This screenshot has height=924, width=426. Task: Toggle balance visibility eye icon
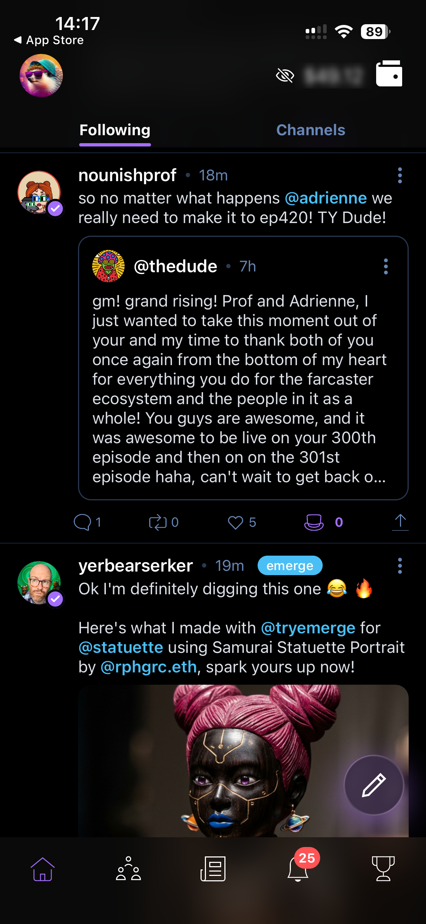(285, 76)
